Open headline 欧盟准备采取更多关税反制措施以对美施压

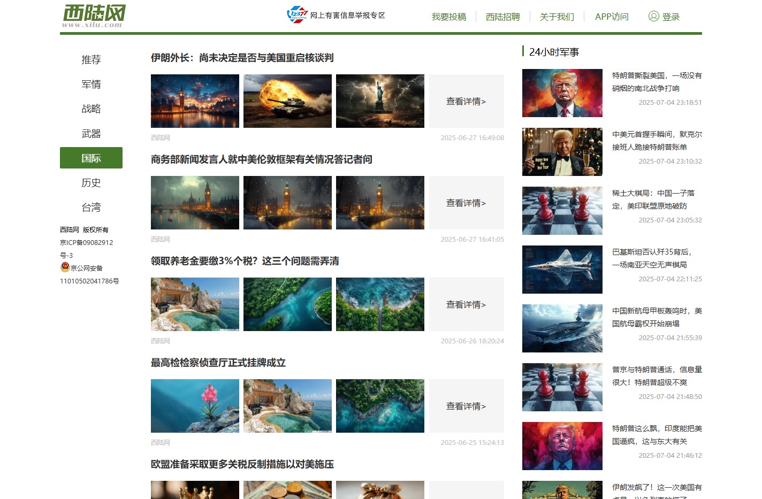242,464
